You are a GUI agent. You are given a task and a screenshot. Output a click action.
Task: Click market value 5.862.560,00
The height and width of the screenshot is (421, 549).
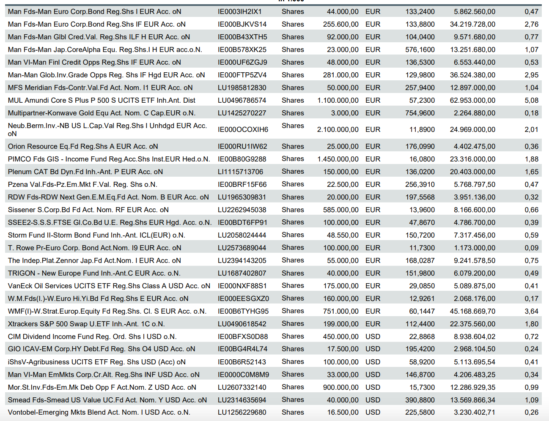(x=475, y=12)
